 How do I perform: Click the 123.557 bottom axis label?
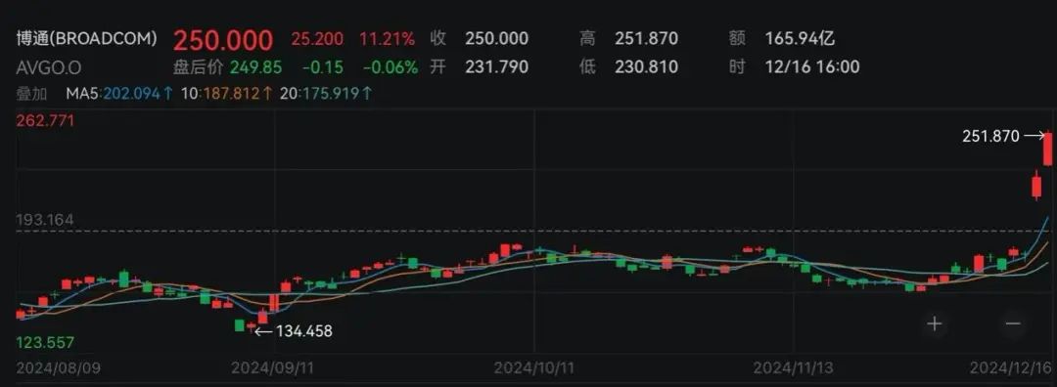[44, 343]
